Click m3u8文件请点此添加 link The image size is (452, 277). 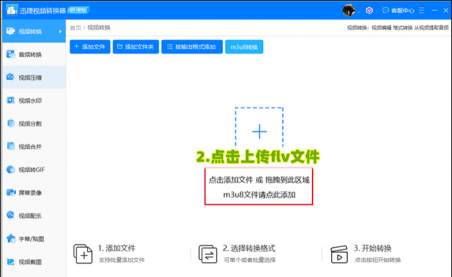pyautogui.click(x=259, y=195)
